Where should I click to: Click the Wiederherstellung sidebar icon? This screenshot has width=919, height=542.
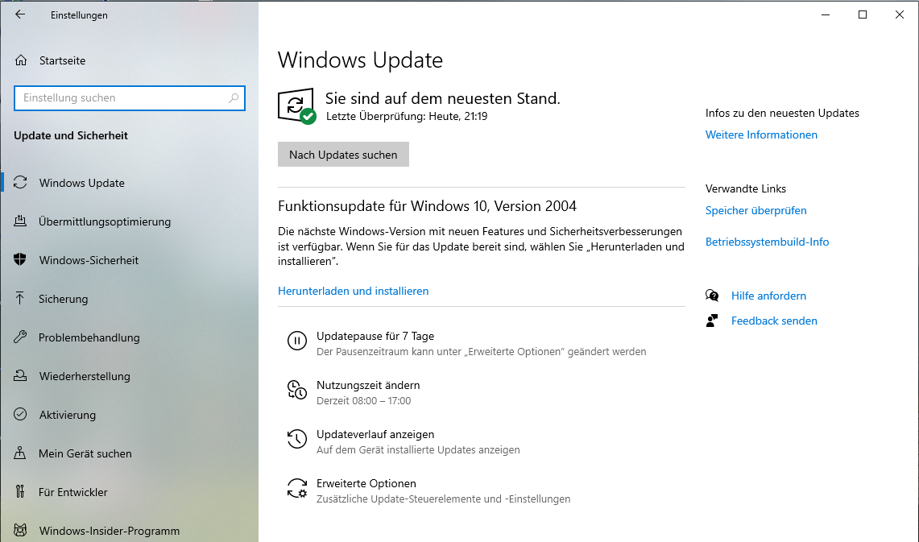[x=20, y=375]
